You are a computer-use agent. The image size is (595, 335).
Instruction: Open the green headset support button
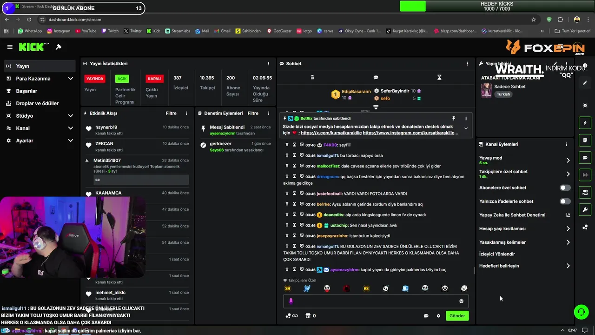click(582, 312)
